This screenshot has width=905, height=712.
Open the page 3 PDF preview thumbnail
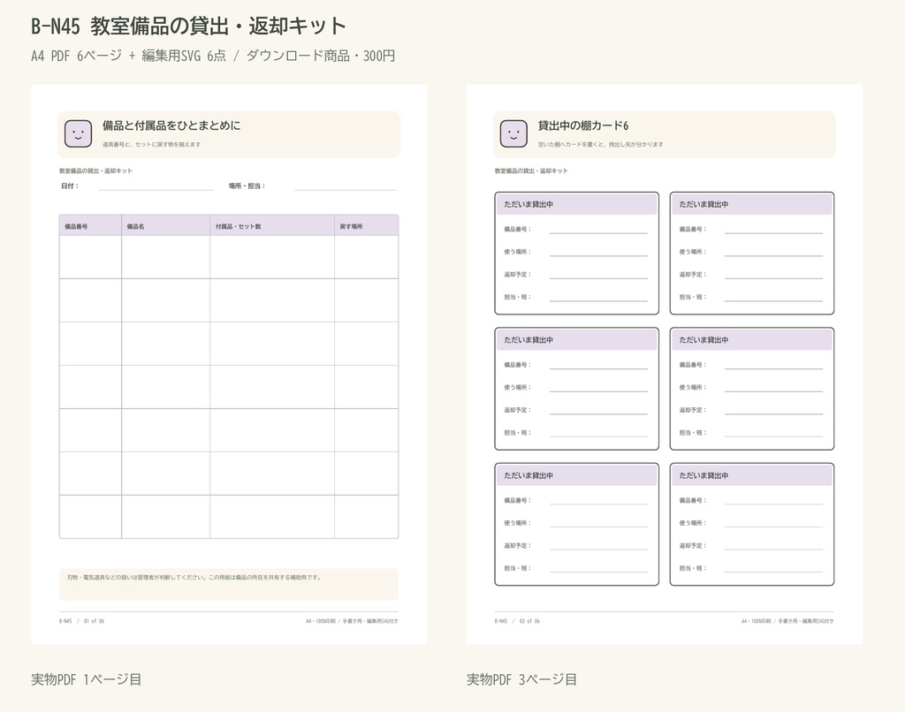665,364
